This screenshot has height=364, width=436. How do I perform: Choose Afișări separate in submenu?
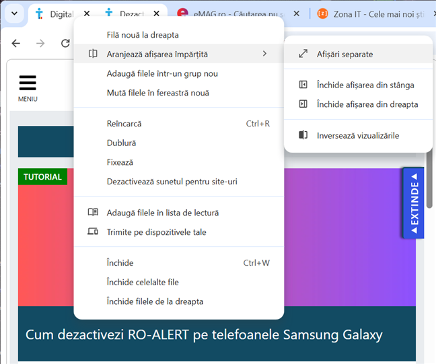tap(358, 54)
